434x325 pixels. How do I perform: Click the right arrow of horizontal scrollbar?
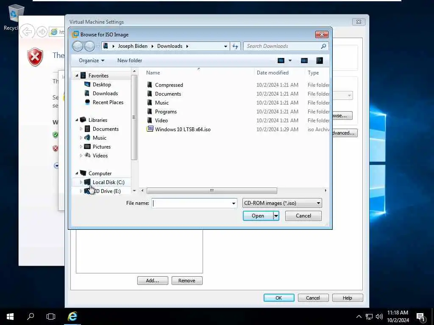coord(325,190)
